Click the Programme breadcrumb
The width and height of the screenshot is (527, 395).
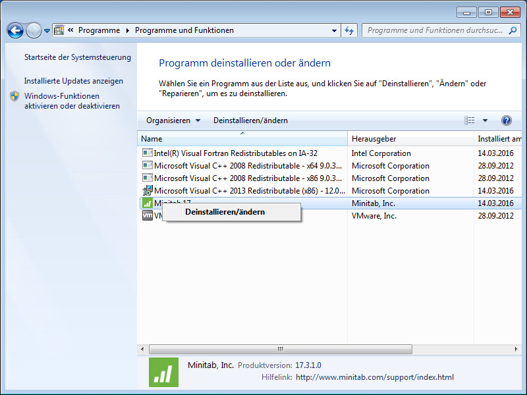pyautogui.click(x=99, y=30)
